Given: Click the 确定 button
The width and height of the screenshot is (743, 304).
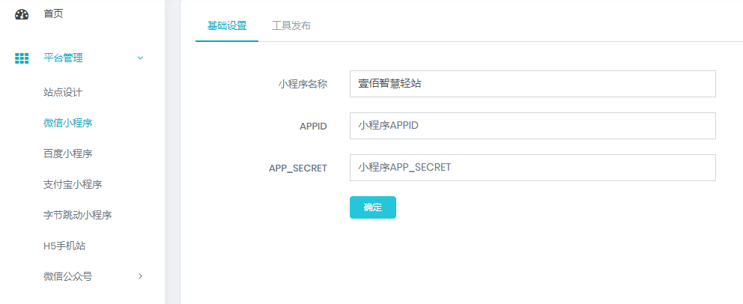Looking at the screenshot, I should pos(373,207).
